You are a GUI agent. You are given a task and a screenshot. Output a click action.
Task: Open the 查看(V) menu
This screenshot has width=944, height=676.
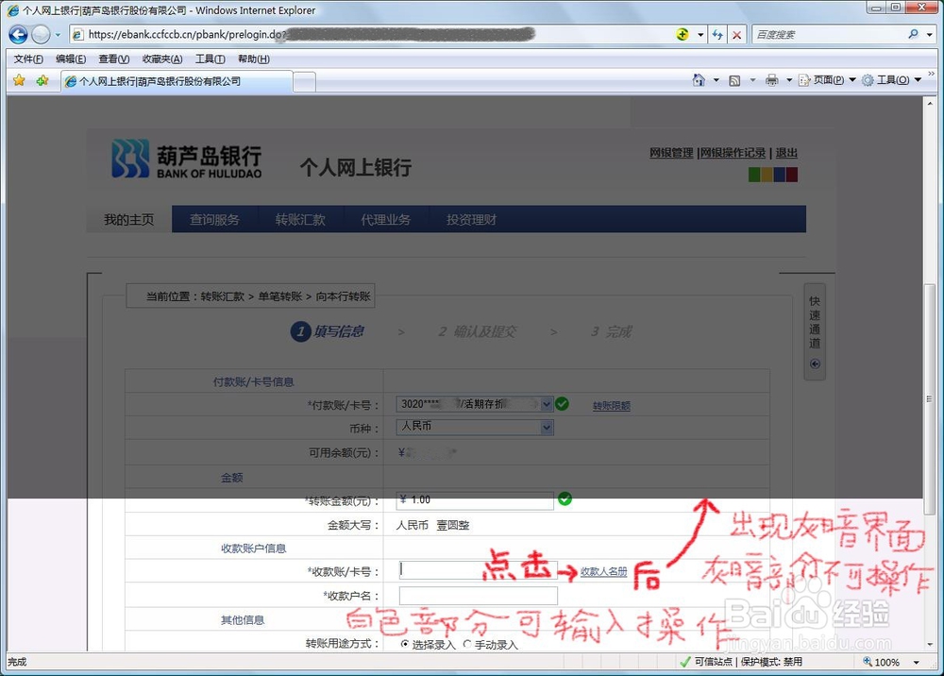[114, 59]
